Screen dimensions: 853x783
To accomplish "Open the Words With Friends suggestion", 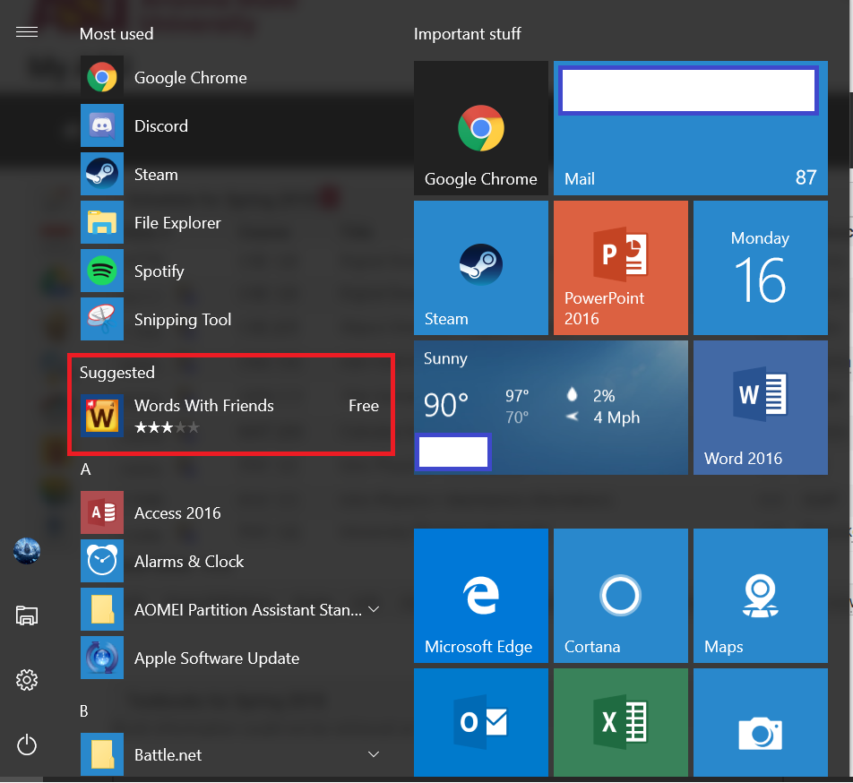I will point(203,405).
